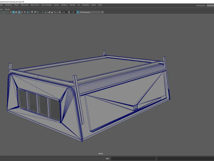Toggle Use Default Material icon

click(16, 12)
